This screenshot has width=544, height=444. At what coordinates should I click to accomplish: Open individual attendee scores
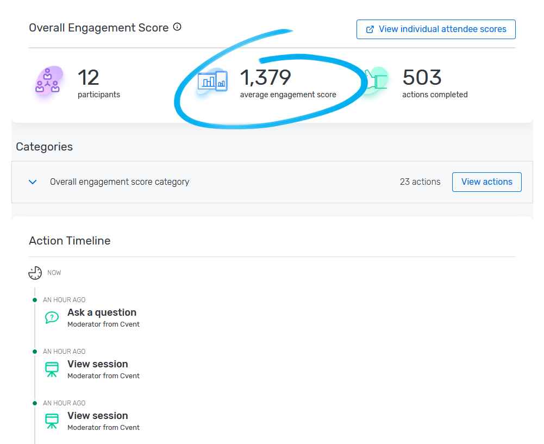click(435, 29)
